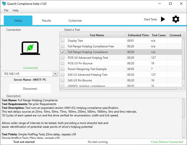Check the Power Margining Test Example box

click(62, 69)
